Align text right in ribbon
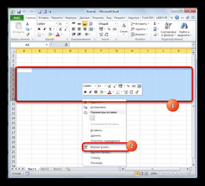The width and height of the screenshot is (205, 186). coord(85,29)
